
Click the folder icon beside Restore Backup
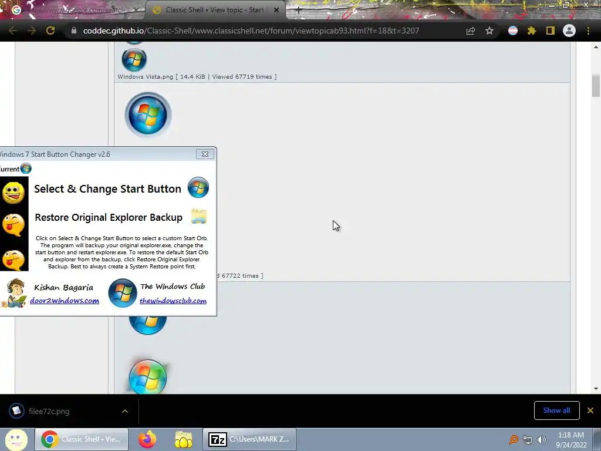[x=199, y=216]
